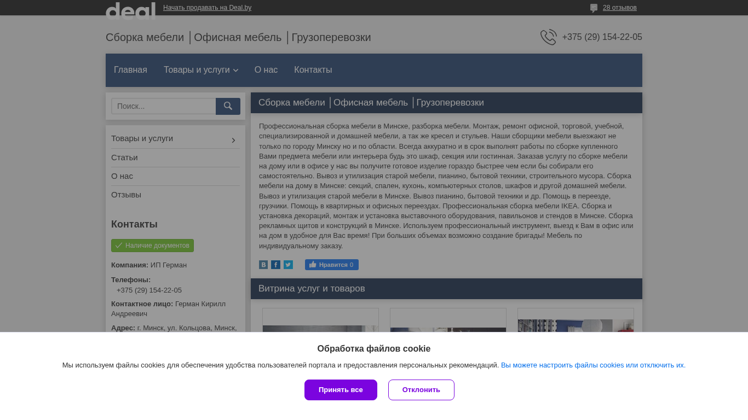The width and height of the screenshot is (748, 420).
Task: Decline cookies with 'Отклонить' button
Action: 421,390
